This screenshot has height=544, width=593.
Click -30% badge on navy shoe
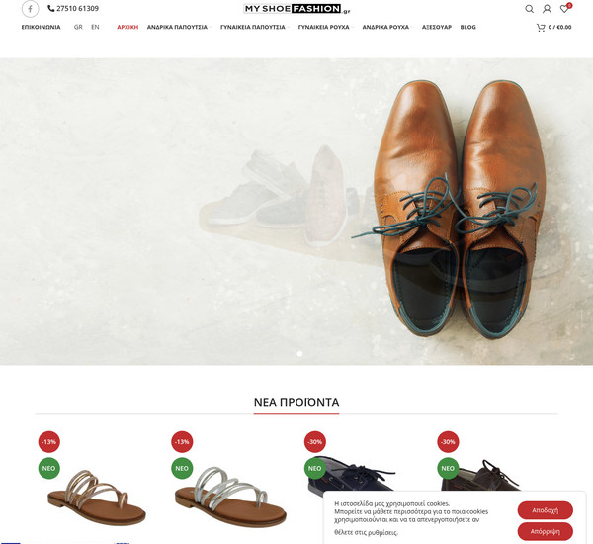point(315,442)
